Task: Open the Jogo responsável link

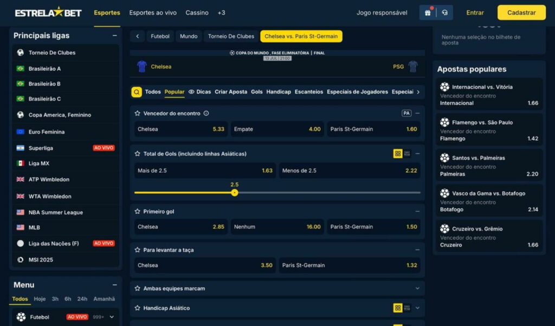Action: click(x=382, y=13)
